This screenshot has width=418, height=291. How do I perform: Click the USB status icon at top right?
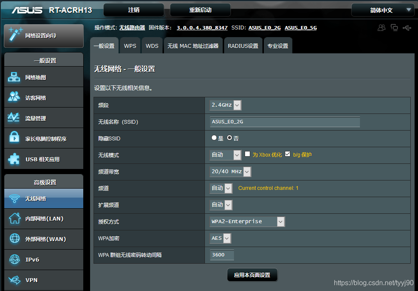tap(407, 28)
